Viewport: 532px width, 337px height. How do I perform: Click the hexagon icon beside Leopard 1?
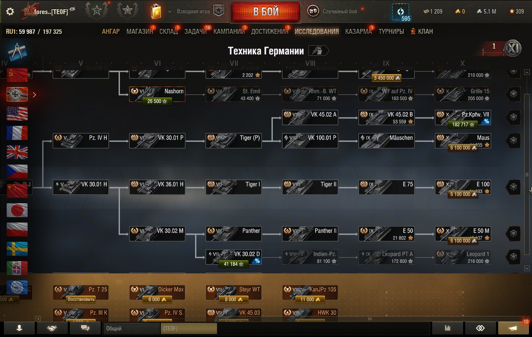coord(513,257)
